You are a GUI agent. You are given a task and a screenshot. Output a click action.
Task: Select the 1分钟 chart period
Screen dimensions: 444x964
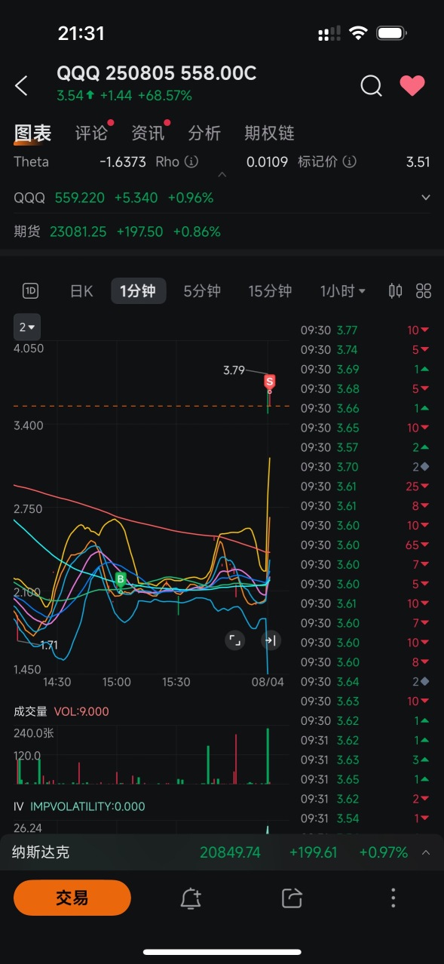[138, 291]
